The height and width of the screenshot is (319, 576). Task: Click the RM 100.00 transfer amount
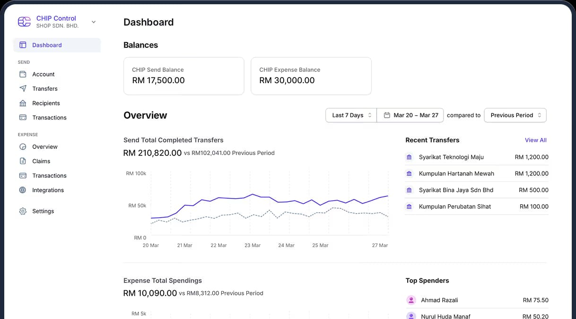pos(534,207)
